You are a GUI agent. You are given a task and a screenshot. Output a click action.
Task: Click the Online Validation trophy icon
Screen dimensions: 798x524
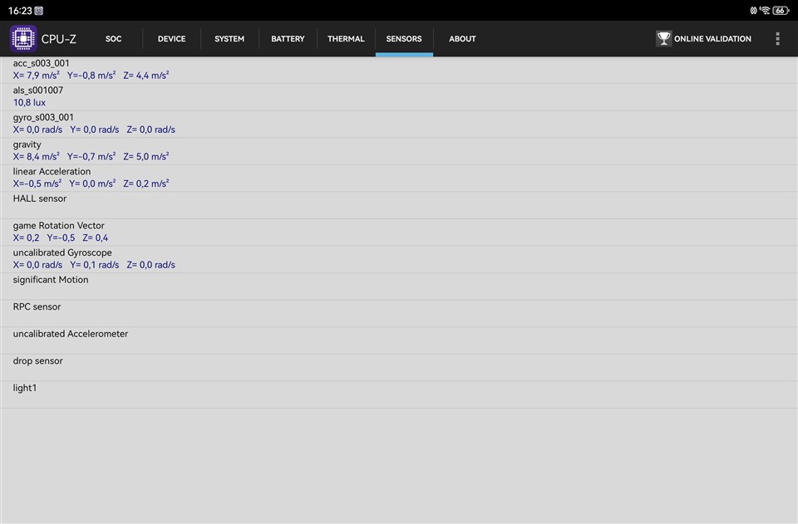coord(663,39)
